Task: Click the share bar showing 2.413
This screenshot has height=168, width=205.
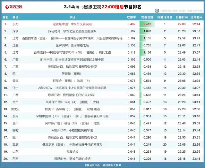Action: (x=147, y=24)
